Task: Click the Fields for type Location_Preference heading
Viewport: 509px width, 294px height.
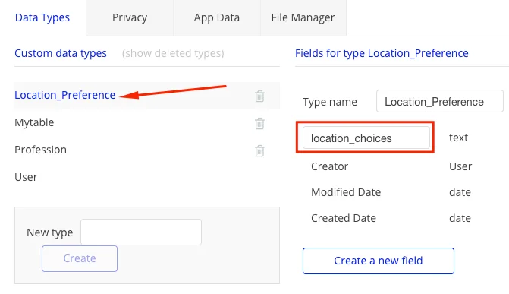Action: [382, 53]
